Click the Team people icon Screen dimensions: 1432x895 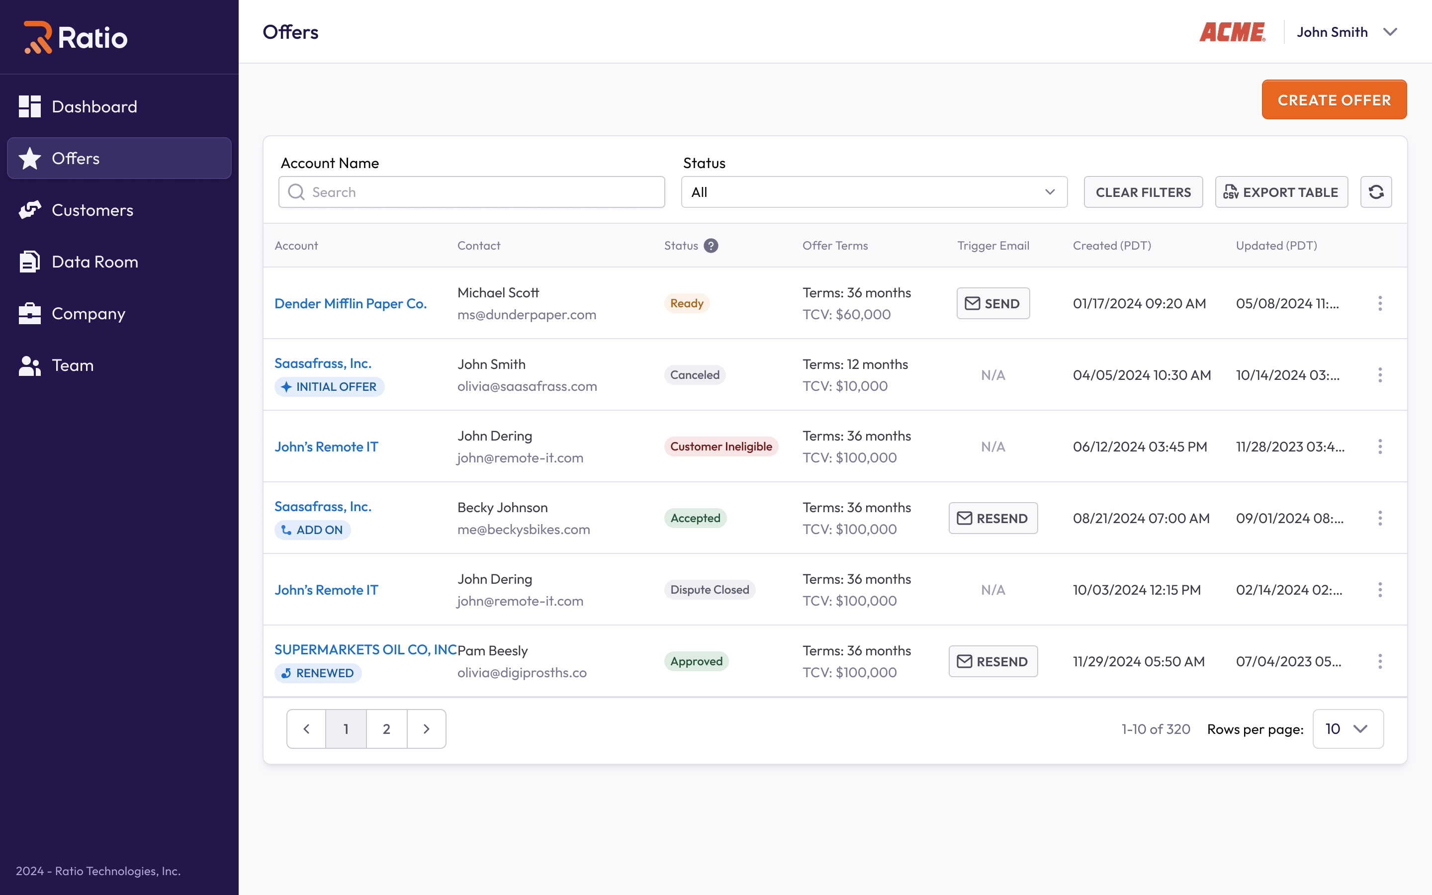point(30,365)
